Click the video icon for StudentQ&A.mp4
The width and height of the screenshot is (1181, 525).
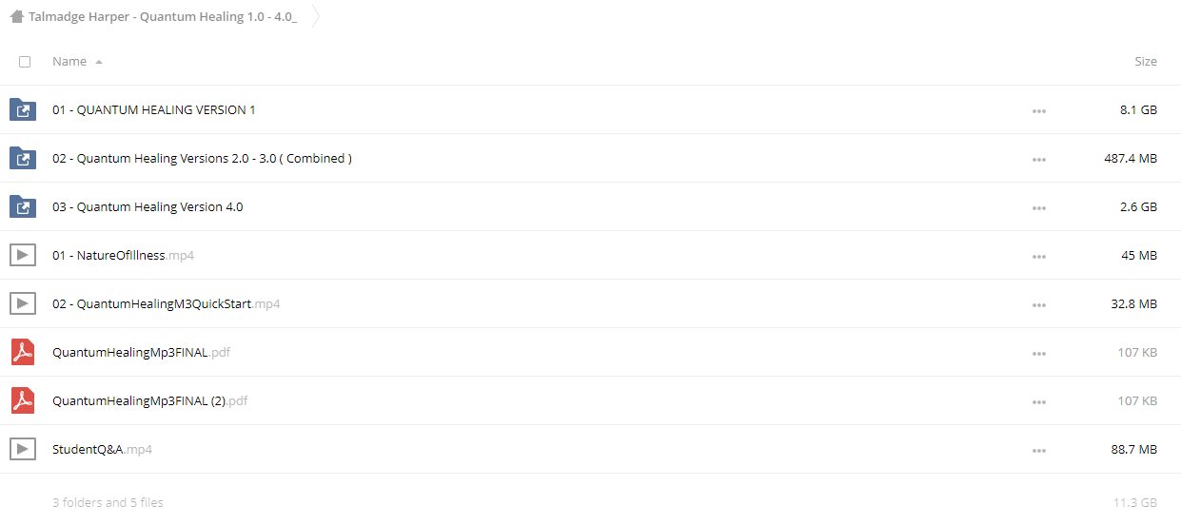click(x=23, y=449)
